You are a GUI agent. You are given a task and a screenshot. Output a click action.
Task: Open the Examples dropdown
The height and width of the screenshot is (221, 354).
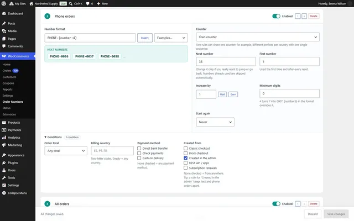tap(171, 38)
